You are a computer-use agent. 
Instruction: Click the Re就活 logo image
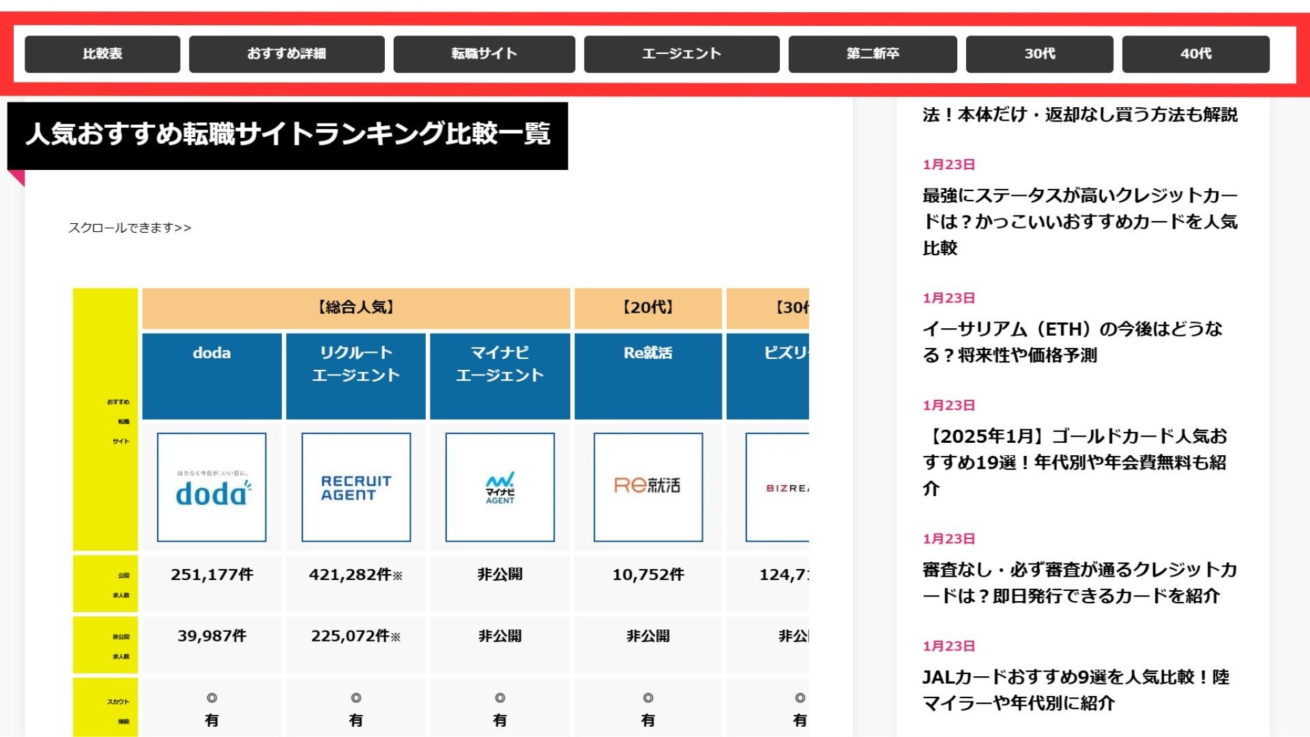tap(647, 487)
